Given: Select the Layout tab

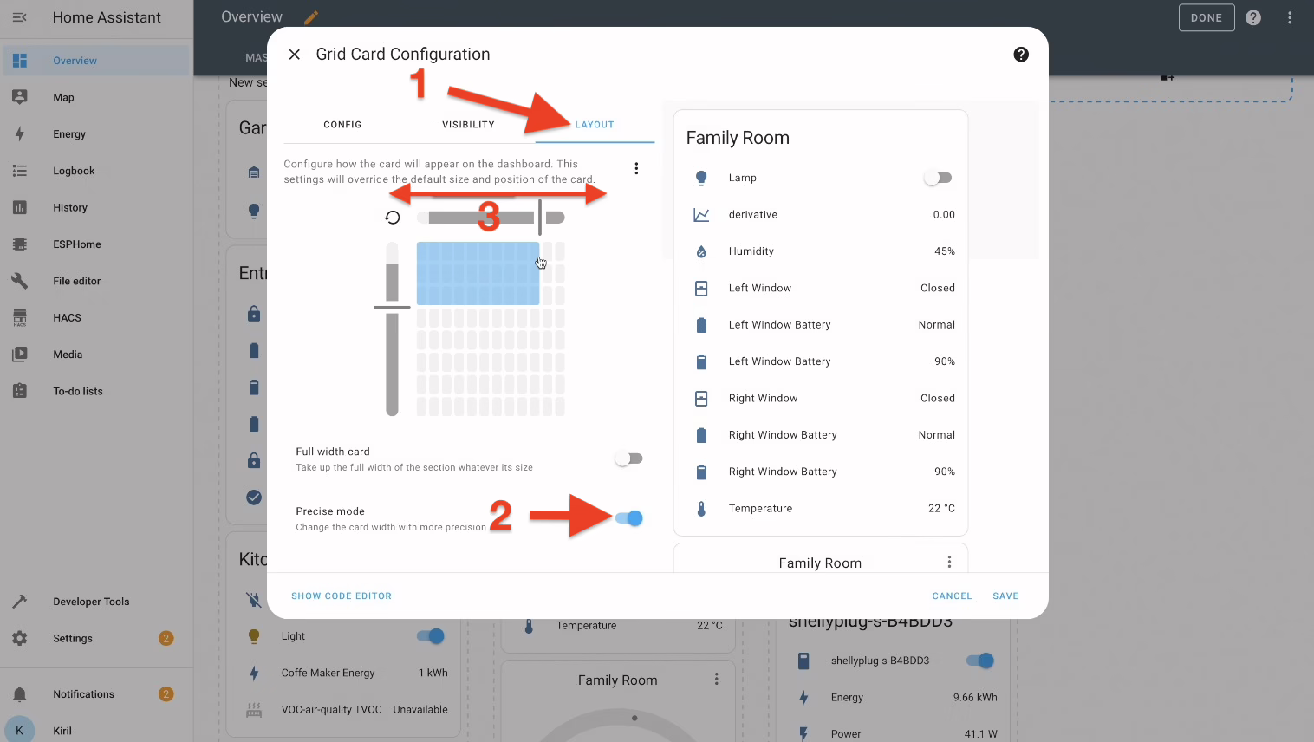Looking at the screenshot, I should [595, 125].
